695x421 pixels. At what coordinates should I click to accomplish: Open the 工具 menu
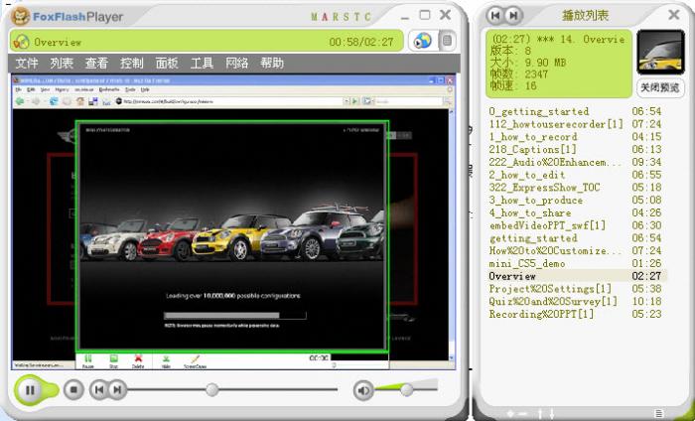pos(202,64)
